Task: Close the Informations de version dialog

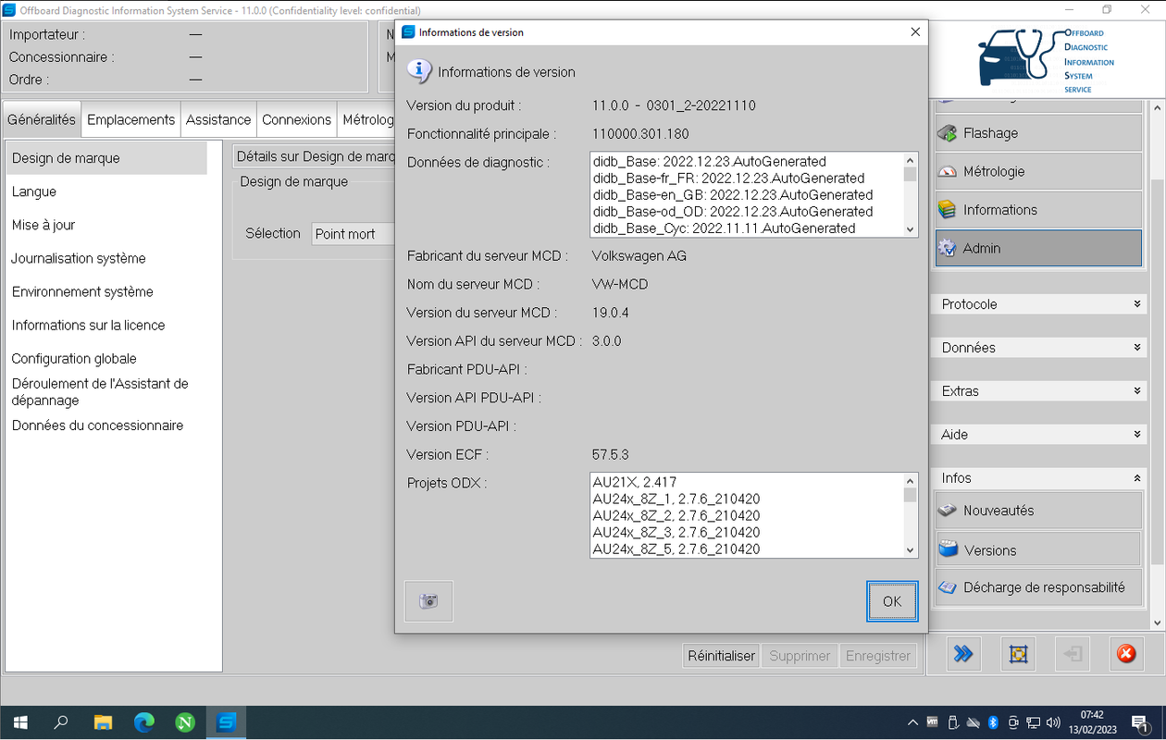Action: [x=915, y=31]
